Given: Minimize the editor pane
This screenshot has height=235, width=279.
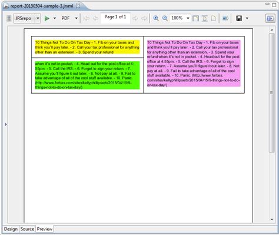Looking at the screenshot, I should point(267,4).
